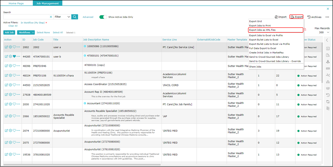This screenshot has width=333, height=167.
Task: Click the search magnifier button
Action: pos(75,17)
